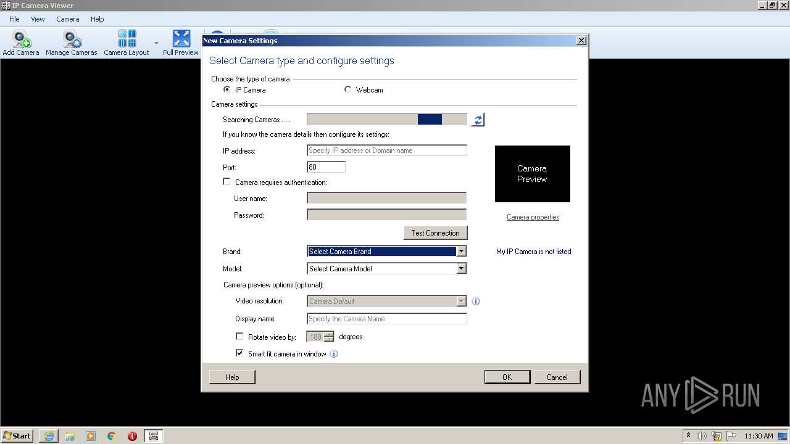Untick Smart fit camera in window
The image size is (790, 444).
click(239, 353)
